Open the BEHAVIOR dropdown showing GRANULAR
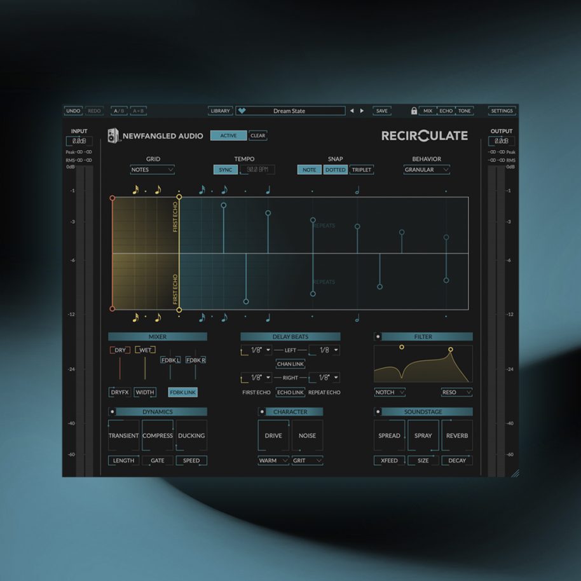The height and width of the screenshot is (581, 581). [x=426, y=170]
